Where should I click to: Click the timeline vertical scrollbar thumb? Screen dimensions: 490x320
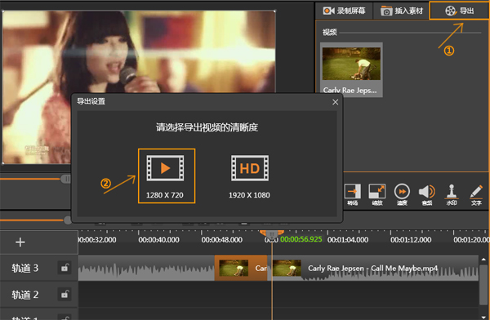point(483,284)
